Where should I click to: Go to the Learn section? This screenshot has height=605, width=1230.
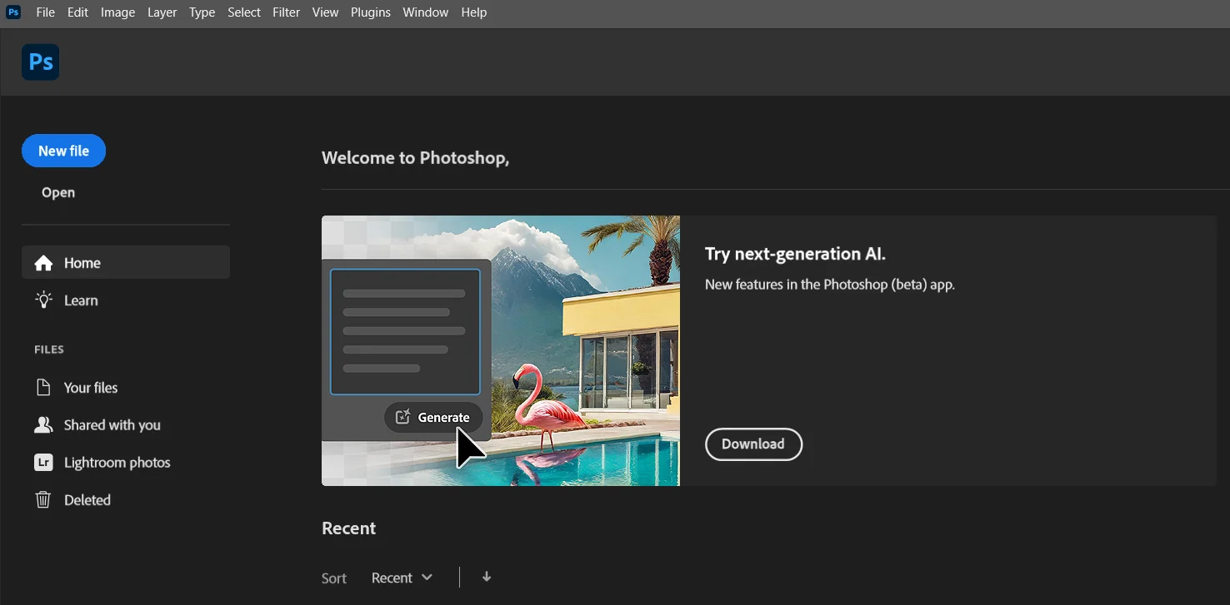(126, 300)
